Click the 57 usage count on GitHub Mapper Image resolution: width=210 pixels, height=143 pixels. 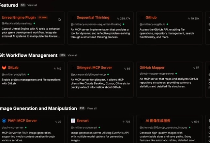coord(196,68)
